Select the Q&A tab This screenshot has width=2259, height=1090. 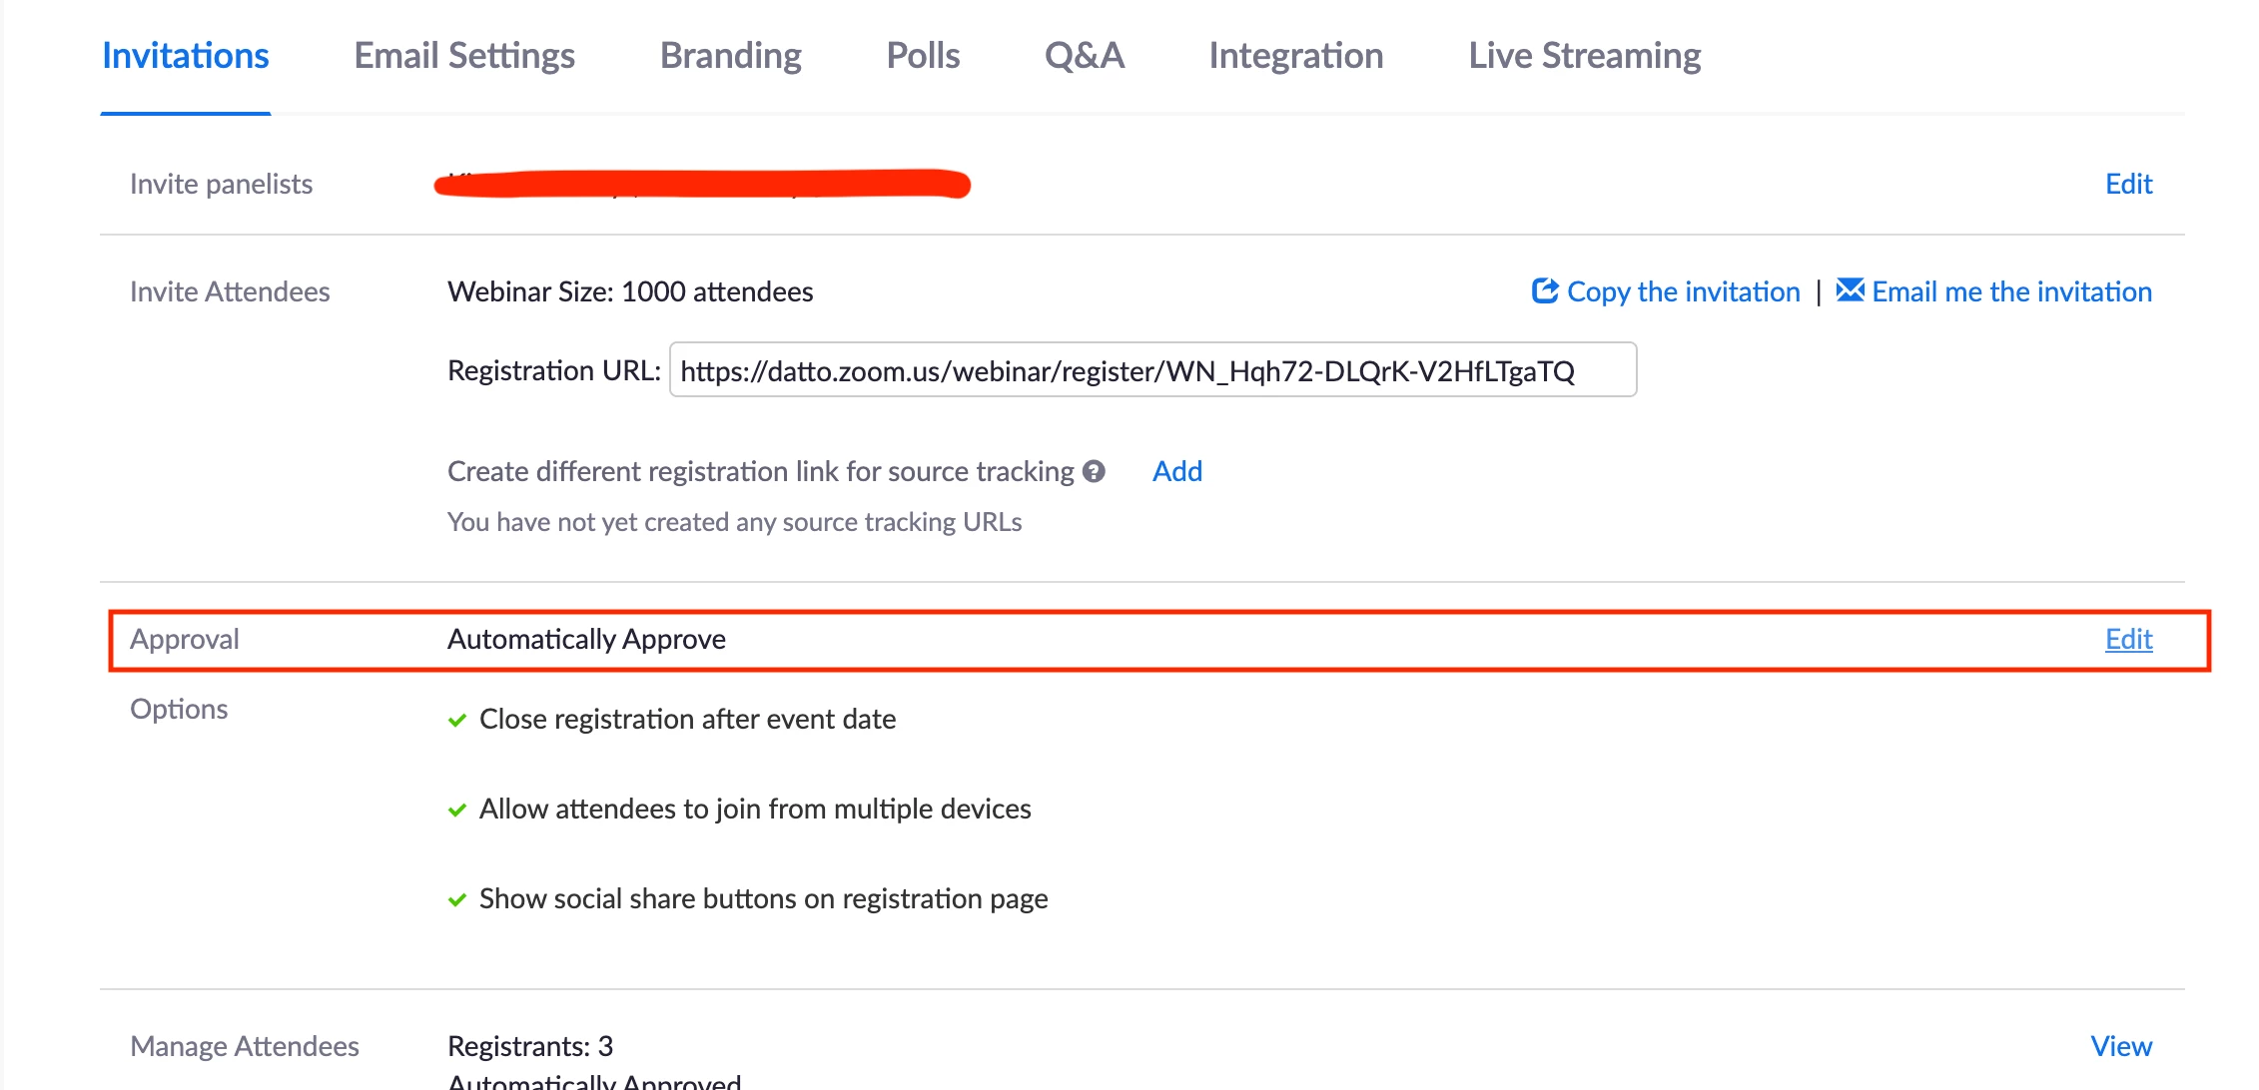pos(1084,56)
